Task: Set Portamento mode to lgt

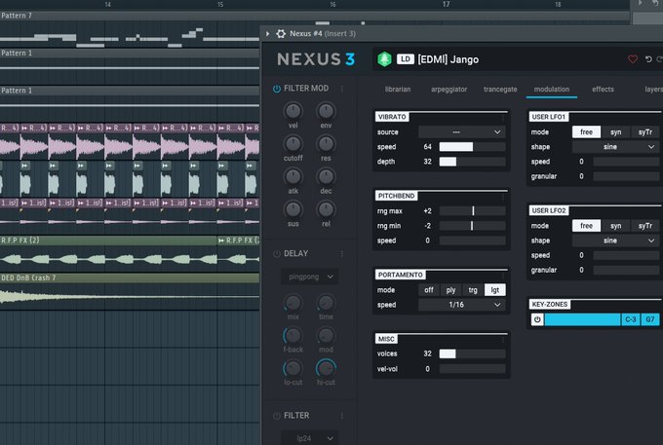Action: [x=494, y=290]
